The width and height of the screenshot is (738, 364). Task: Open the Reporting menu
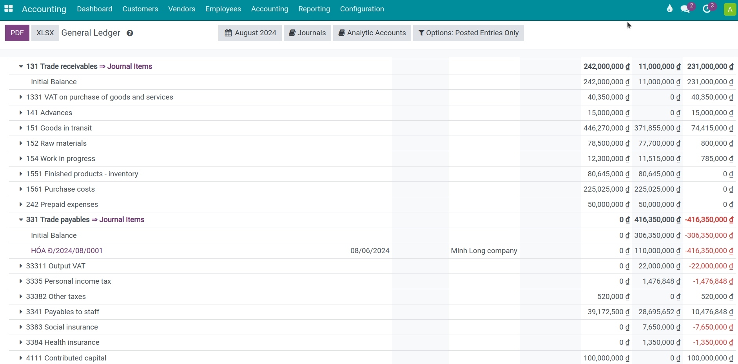(x=314, y=9)
